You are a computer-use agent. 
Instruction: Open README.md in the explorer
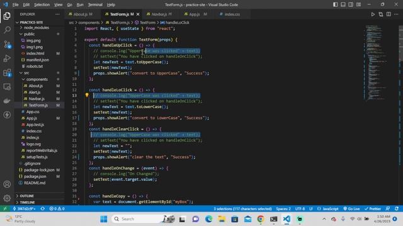point(35,183)
